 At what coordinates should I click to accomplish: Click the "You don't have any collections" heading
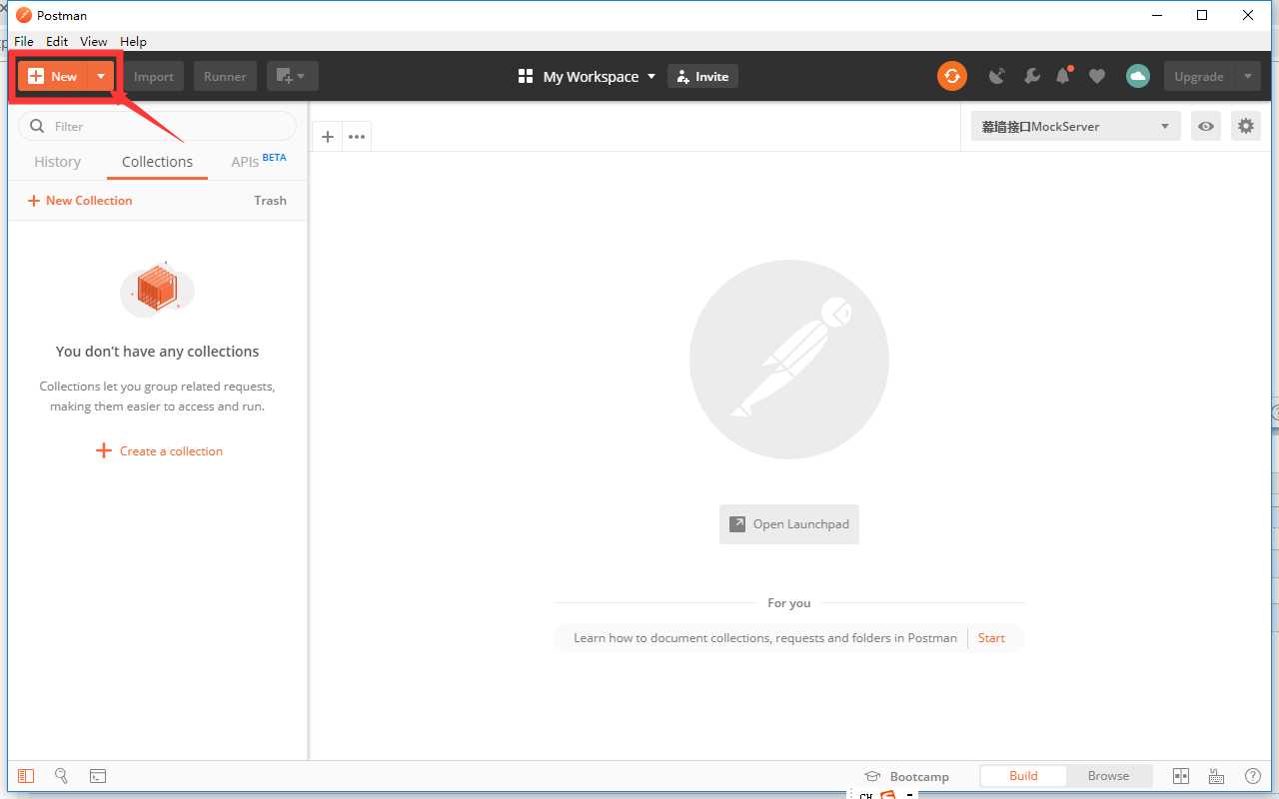(x=158, y=352)
